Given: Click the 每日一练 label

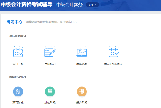Looking at the screenshot, I should coord(18,64).
